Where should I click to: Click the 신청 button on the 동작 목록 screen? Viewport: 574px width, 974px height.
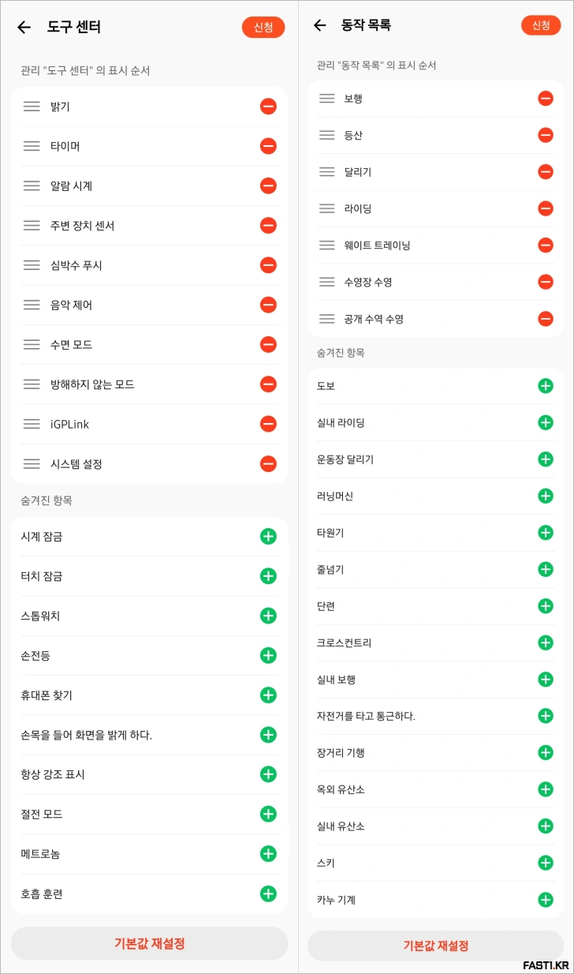point(541,24)
